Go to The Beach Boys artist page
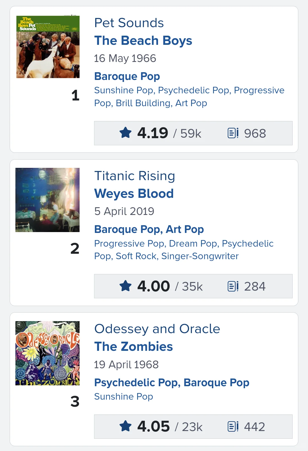This screenshot has height=451, width=308. 143,41
